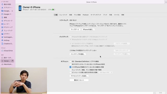Switch to the 一般 General tab
The height and width of the screenshot is (94, 167).
click(56, 15)
